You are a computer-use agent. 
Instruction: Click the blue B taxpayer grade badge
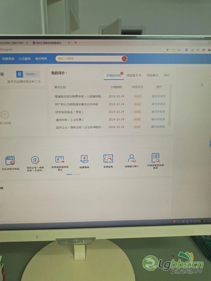[x=19, y=74]
